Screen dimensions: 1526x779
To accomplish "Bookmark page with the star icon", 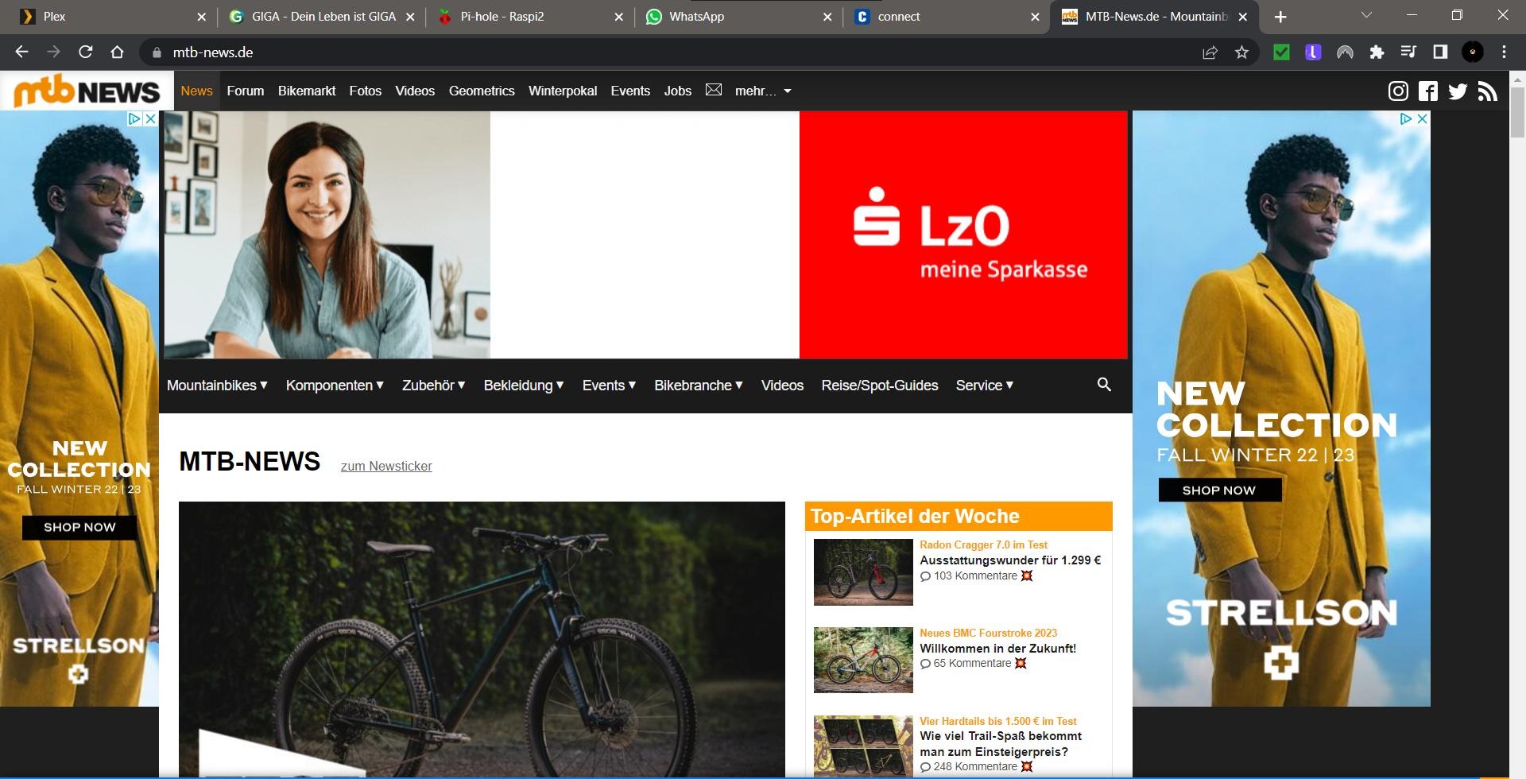I will [x=1241, y=52].
